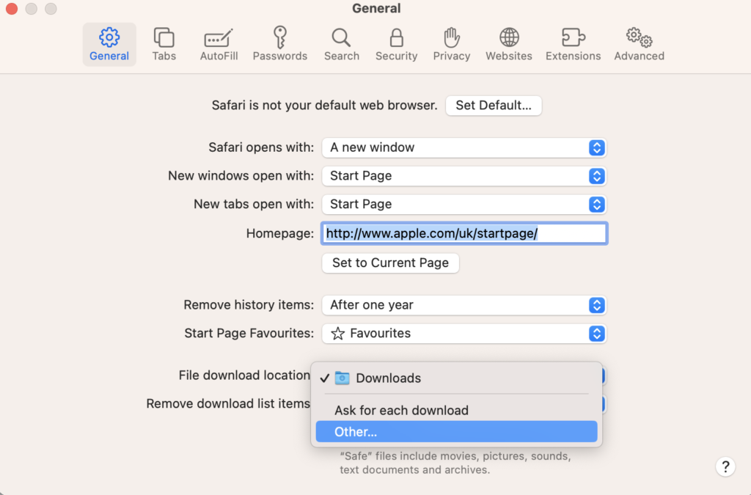
Task: Click the red close window button
Action: point(12,9)
